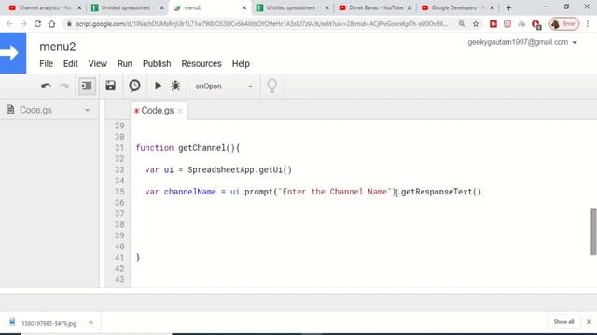Image resolution: width=597 pixels, height=335 pixels.
Task: Click the menu2 project title
Action: click(58, 47)
